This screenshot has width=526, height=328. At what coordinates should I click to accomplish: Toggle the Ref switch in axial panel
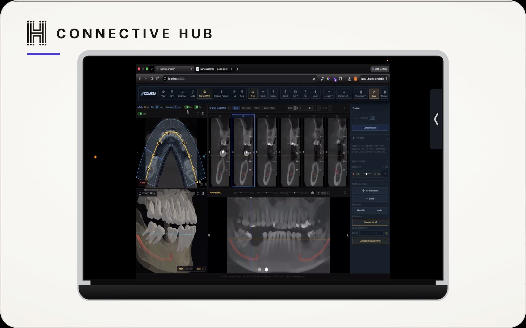[x=196, y=107]
